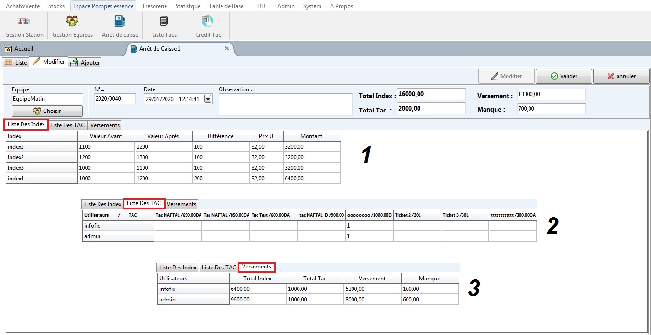Expand the Date picker dropdown arrow
The width and height of the screenshot is (651, 335).
pyautogui.click(x=208, y=99)
